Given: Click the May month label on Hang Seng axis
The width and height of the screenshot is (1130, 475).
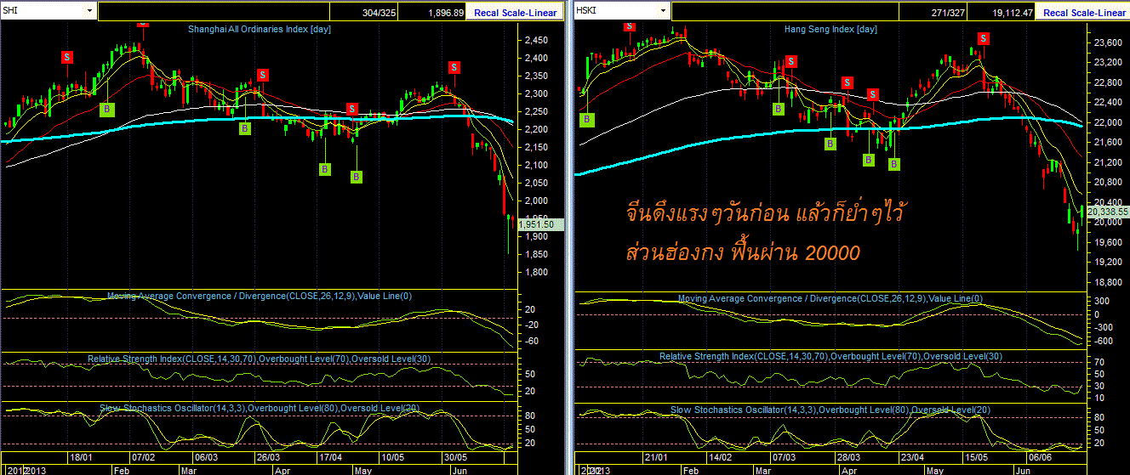Looking at the screenshot, I should (934, 469).
